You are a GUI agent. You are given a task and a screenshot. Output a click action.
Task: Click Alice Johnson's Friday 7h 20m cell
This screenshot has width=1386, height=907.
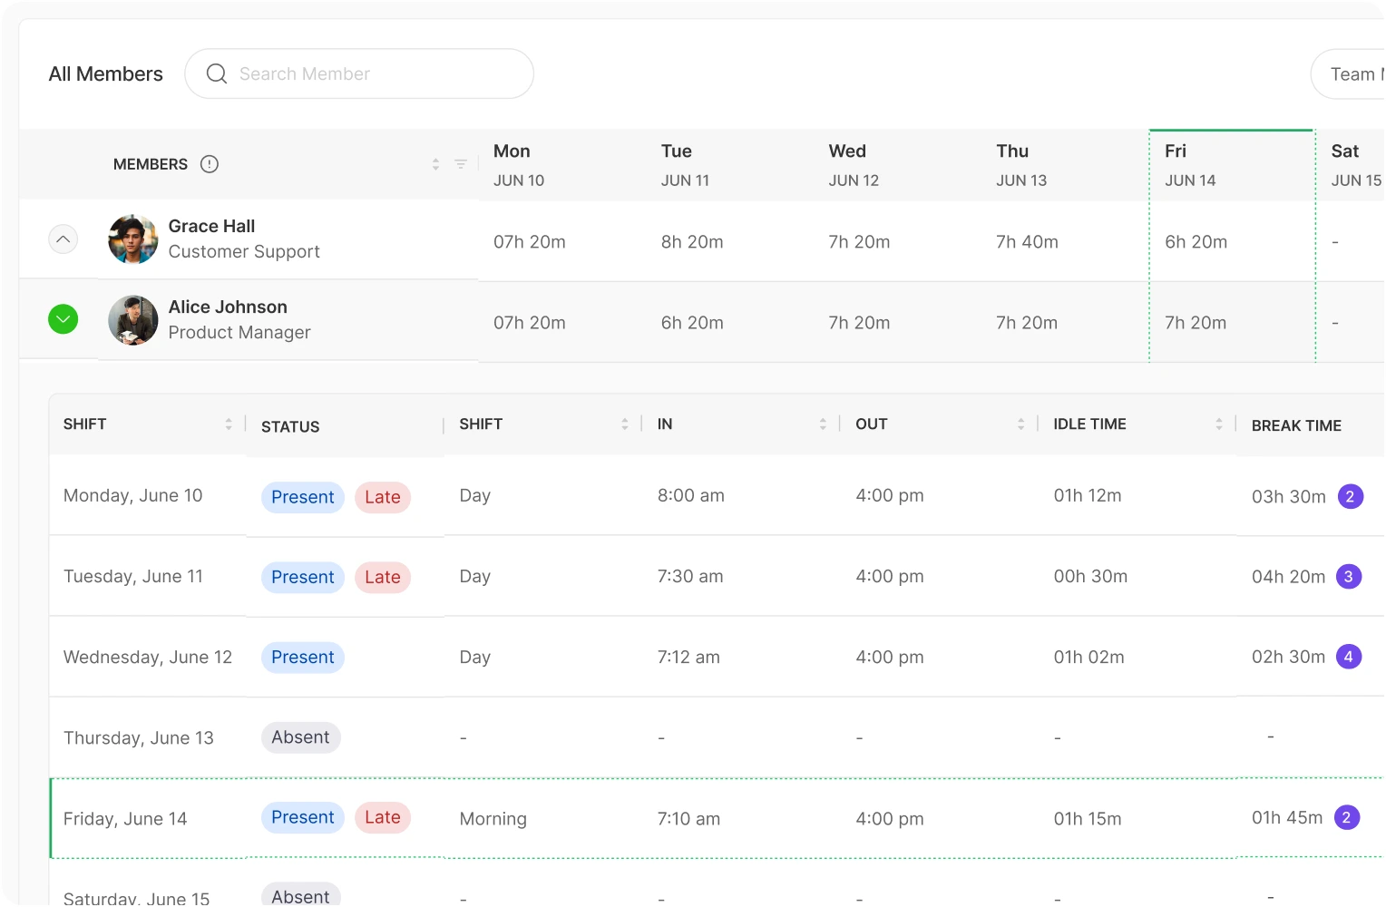[x=1196, y=323]
